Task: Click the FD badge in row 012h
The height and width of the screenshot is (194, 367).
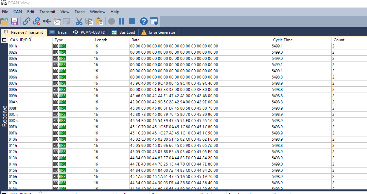Action: pyautogui.click(x=56, y=152)
